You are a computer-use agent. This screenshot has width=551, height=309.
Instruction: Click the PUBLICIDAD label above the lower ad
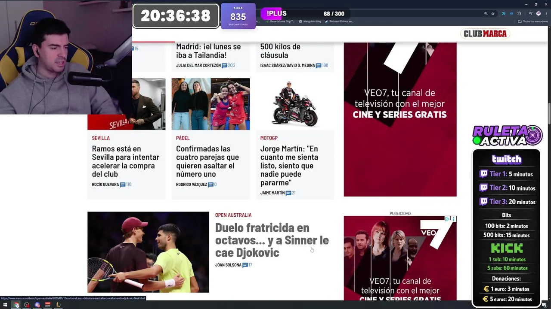[400, 213]
